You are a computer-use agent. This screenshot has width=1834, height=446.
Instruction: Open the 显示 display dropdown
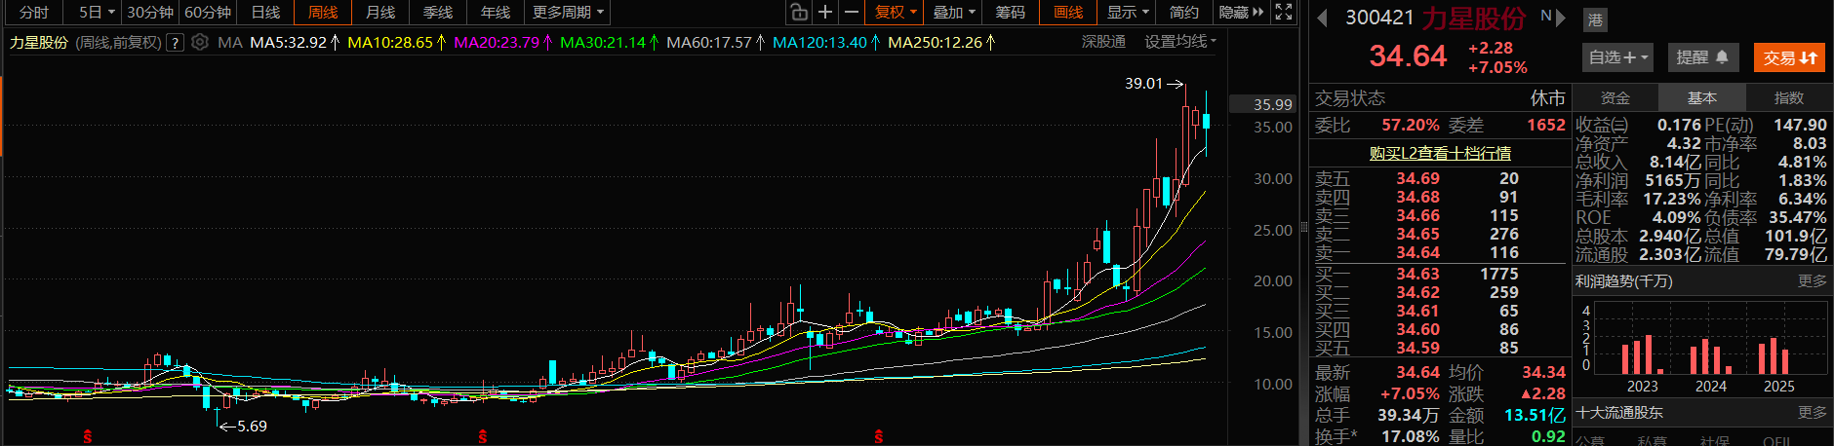pos(1129,12)
